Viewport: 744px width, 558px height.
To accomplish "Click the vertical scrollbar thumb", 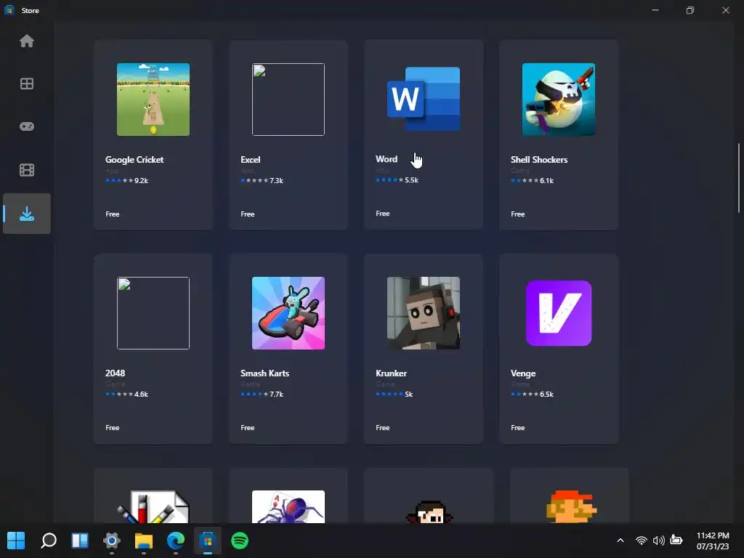I will click(x=738, y=178).
